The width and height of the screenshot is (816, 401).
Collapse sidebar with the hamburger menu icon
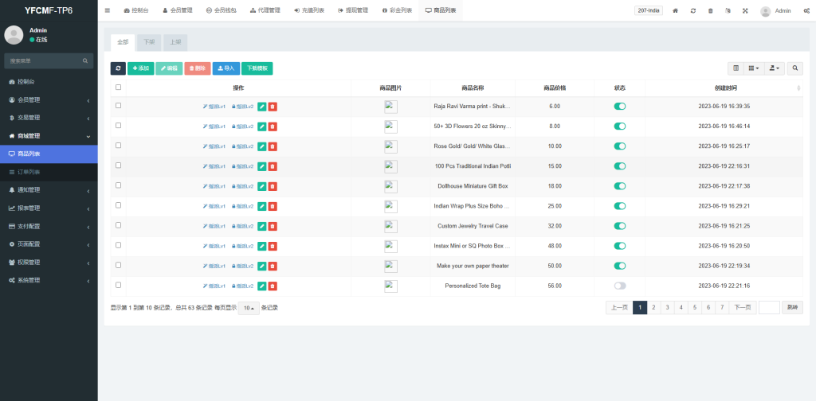tap(108, 10)
